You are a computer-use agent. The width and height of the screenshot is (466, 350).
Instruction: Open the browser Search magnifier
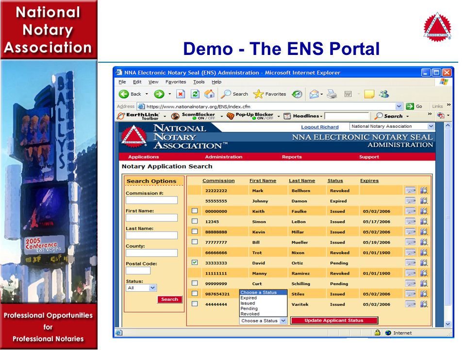[226, 94]
